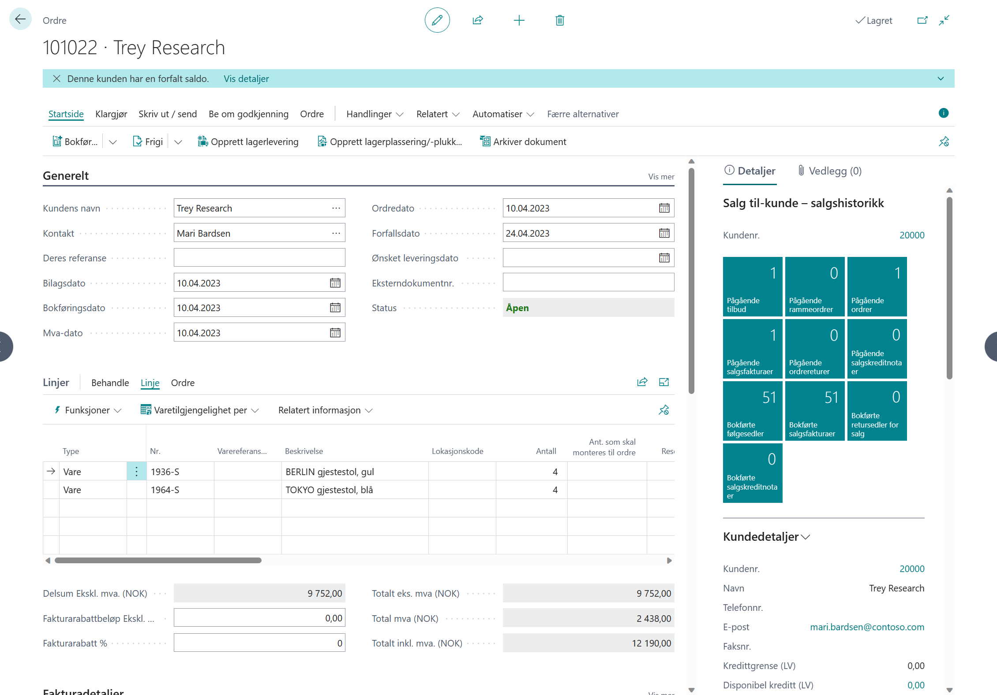The height and width of the screenshot is (695, 997).
Task: Open the Relatert informasjon dropdown
Action: click(326, 410)
